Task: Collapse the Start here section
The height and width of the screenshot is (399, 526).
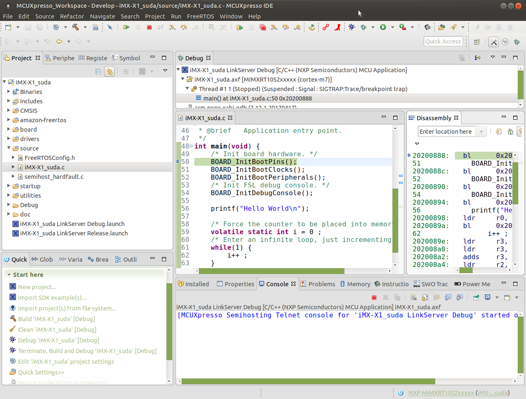Action: (x=9, y=275)
